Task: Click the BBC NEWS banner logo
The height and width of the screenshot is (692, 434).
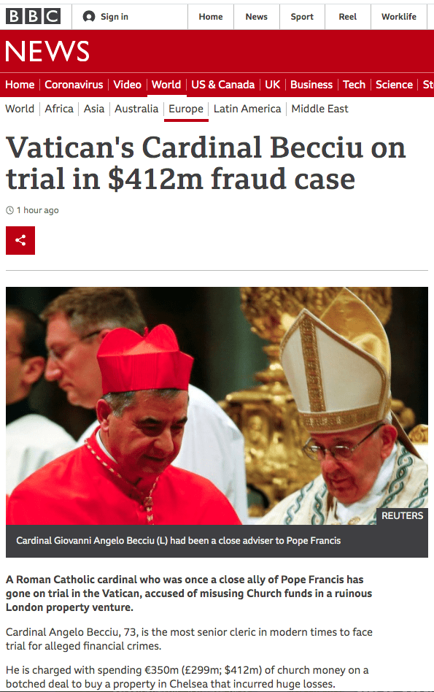Action: click(47, 51)
